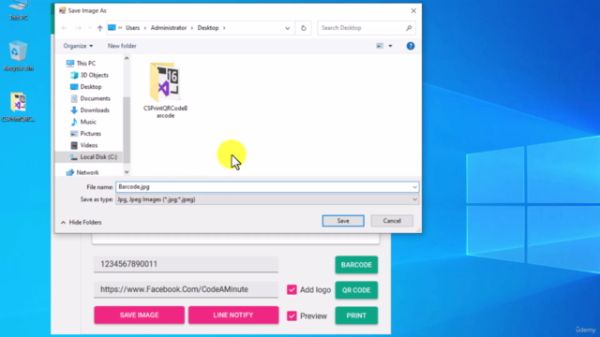Viewport: 600px width, 337px height.
Task: Click the Save button
Action: pos(343,221)
